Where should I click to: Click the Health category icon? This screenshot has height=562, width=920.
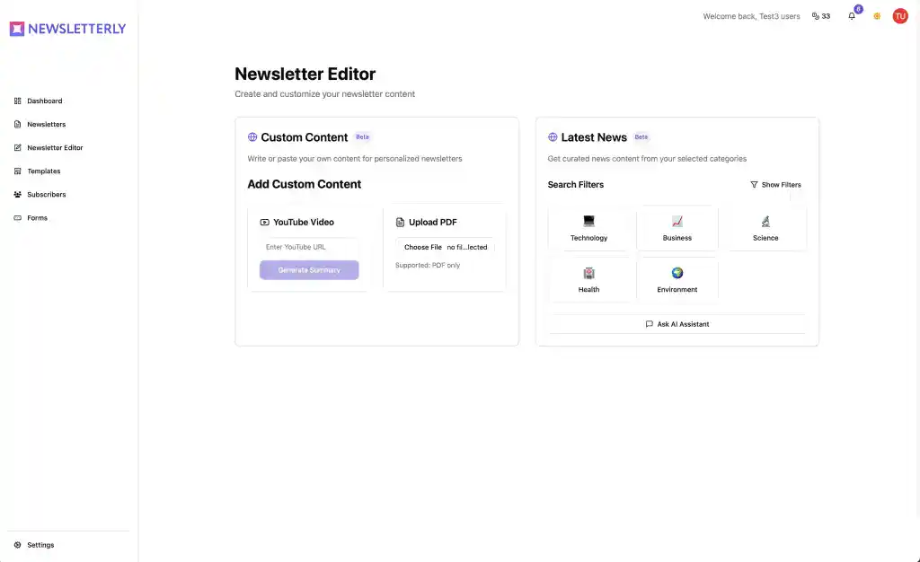tap(588, 273)
